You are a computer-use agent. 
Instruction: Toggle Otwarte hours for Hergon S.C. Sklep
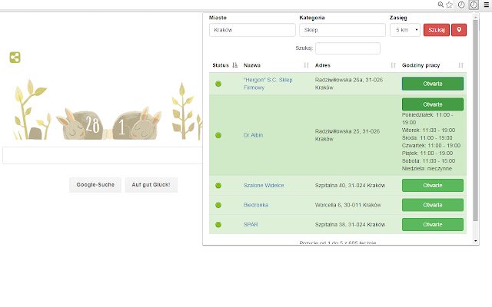coord(433,84)
